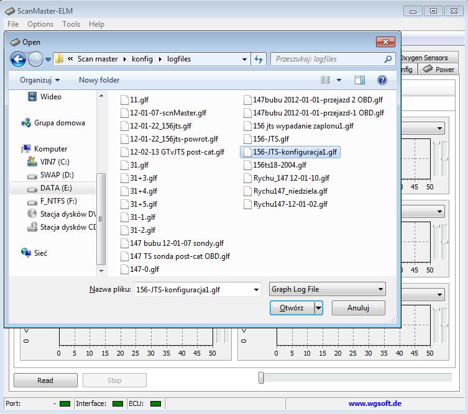468x414 pixels.
Task: Open File menu in ScanMaster-ELM
Action: (x=13, y=24)
